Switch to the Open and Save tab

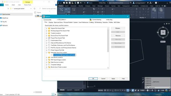[x=58, y=22]
